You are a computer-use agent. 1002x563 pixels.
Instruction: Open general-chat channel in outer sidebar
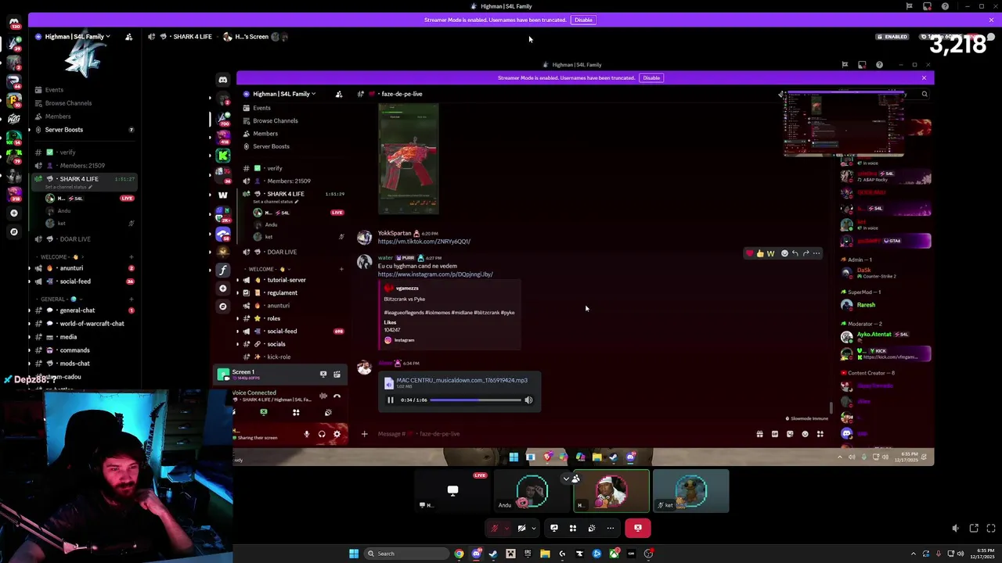coord(77,310)
